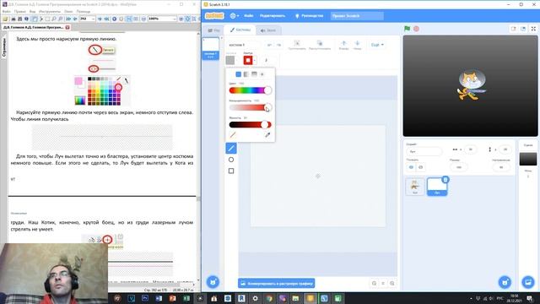The image size is (540, 304).
Task: Click the sprite Size field
Action: [x=459, y=167]
